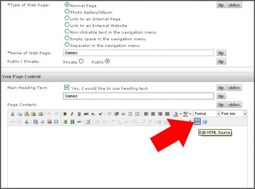The image size is (255, 189).
Task: Insert a blockquote with the quote icon
Action: click(x=123, y=114)
